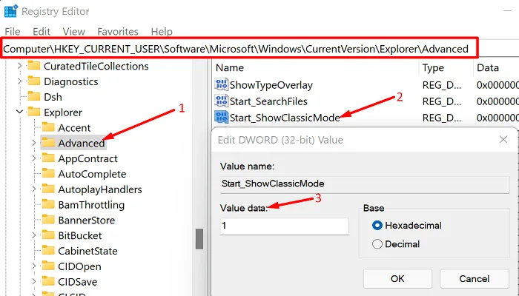
Task: Open the File menu
Action: tap(13, 31)
